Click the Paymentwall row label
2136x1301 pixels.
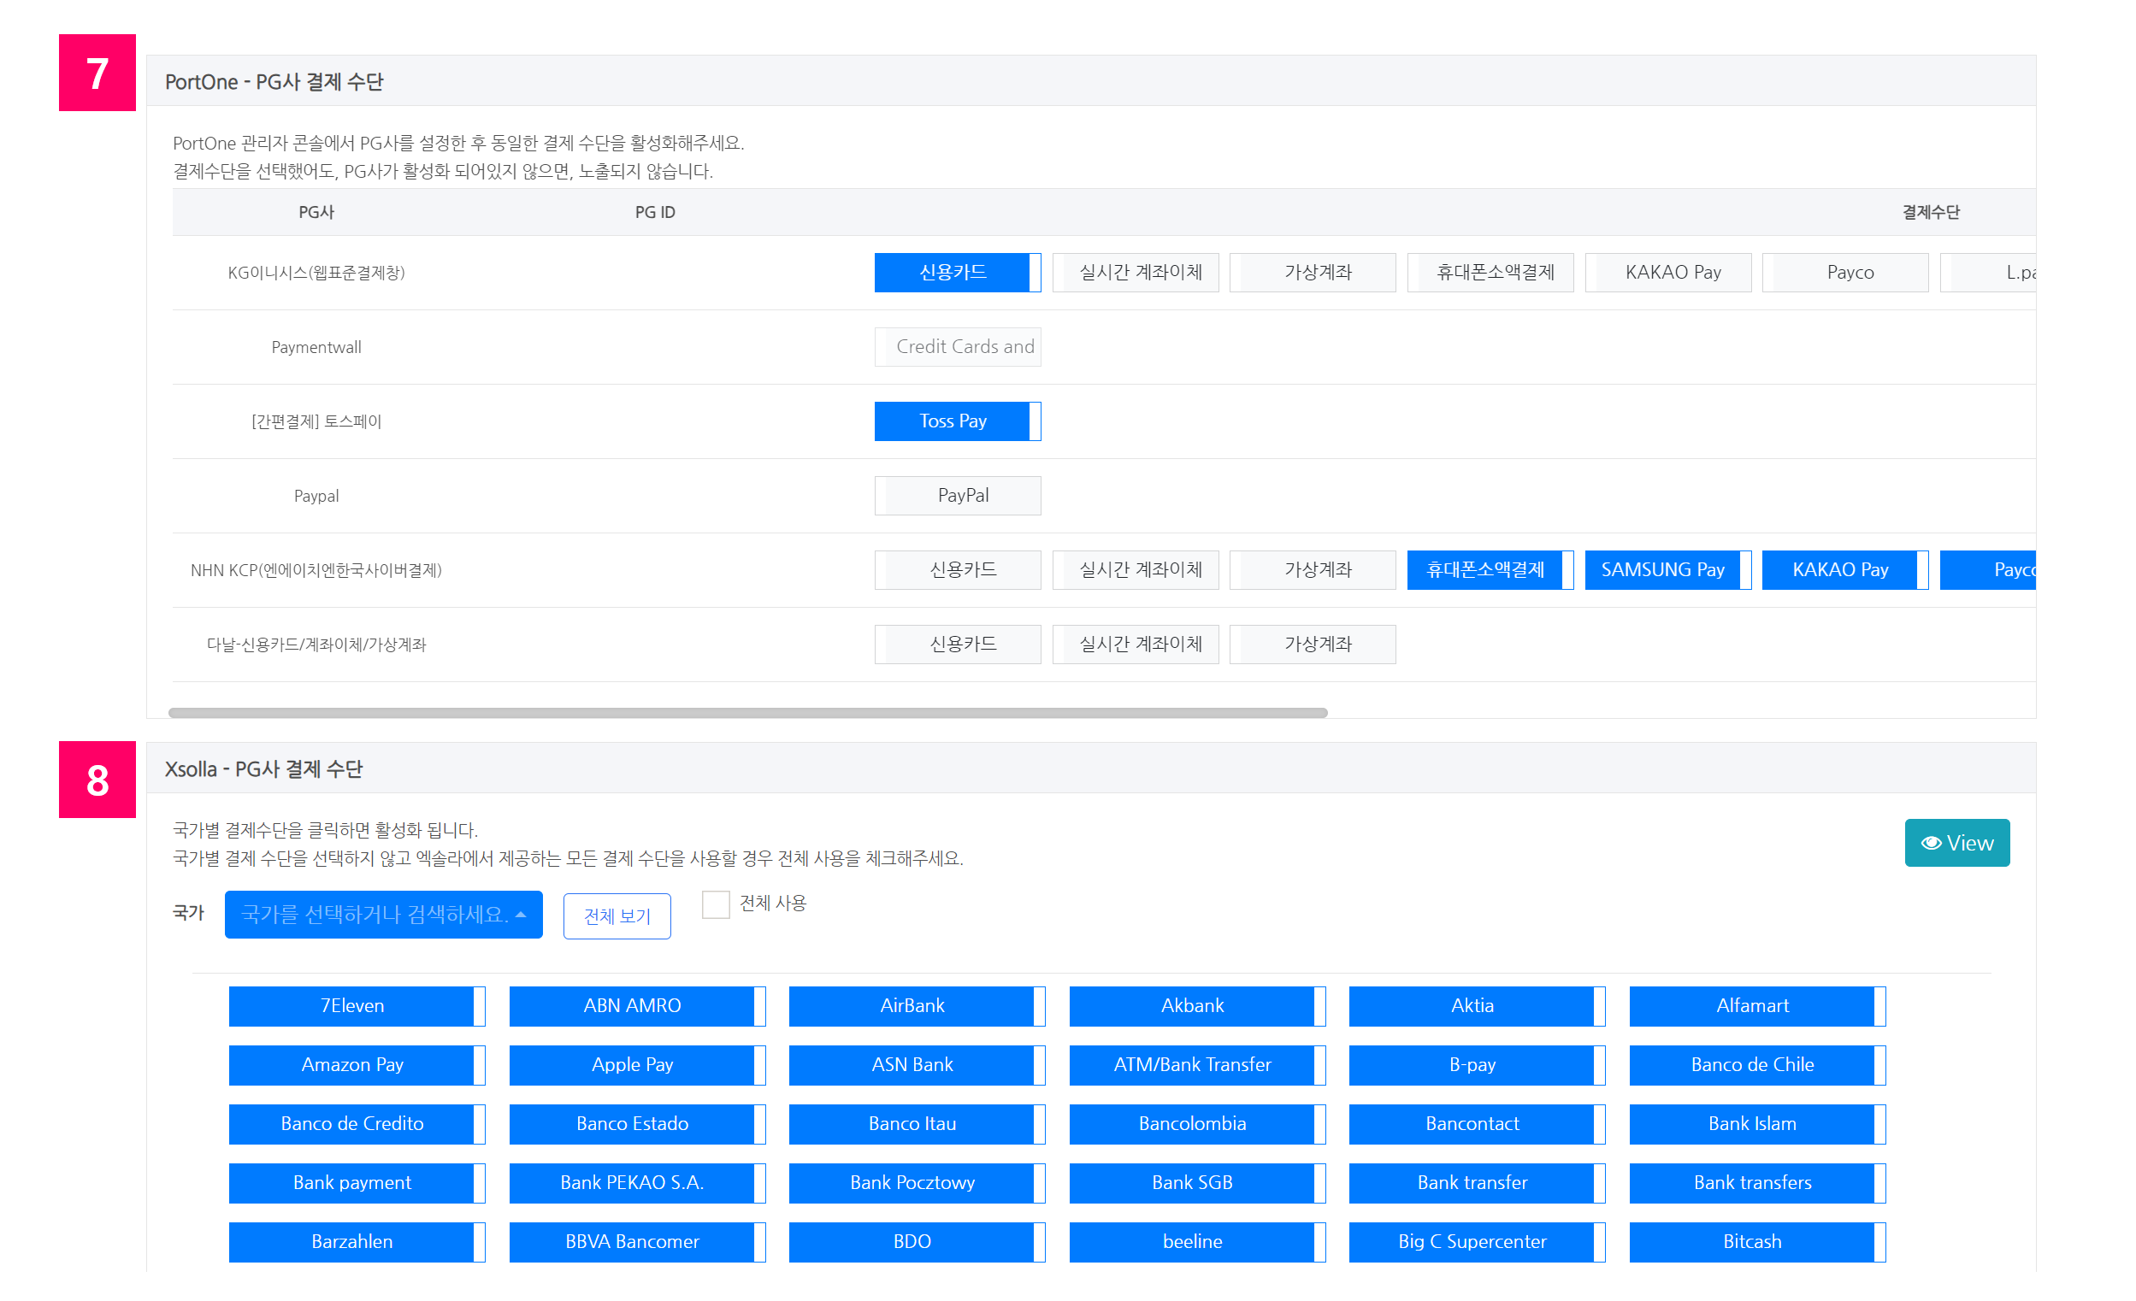click(316, 348)
